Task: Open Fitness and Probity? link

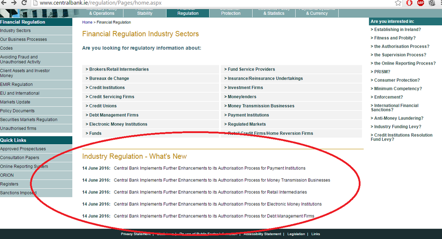Action: click(393, 38)
